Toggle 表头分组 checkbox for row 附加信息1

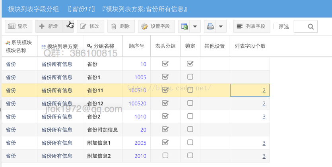(165, 142)
